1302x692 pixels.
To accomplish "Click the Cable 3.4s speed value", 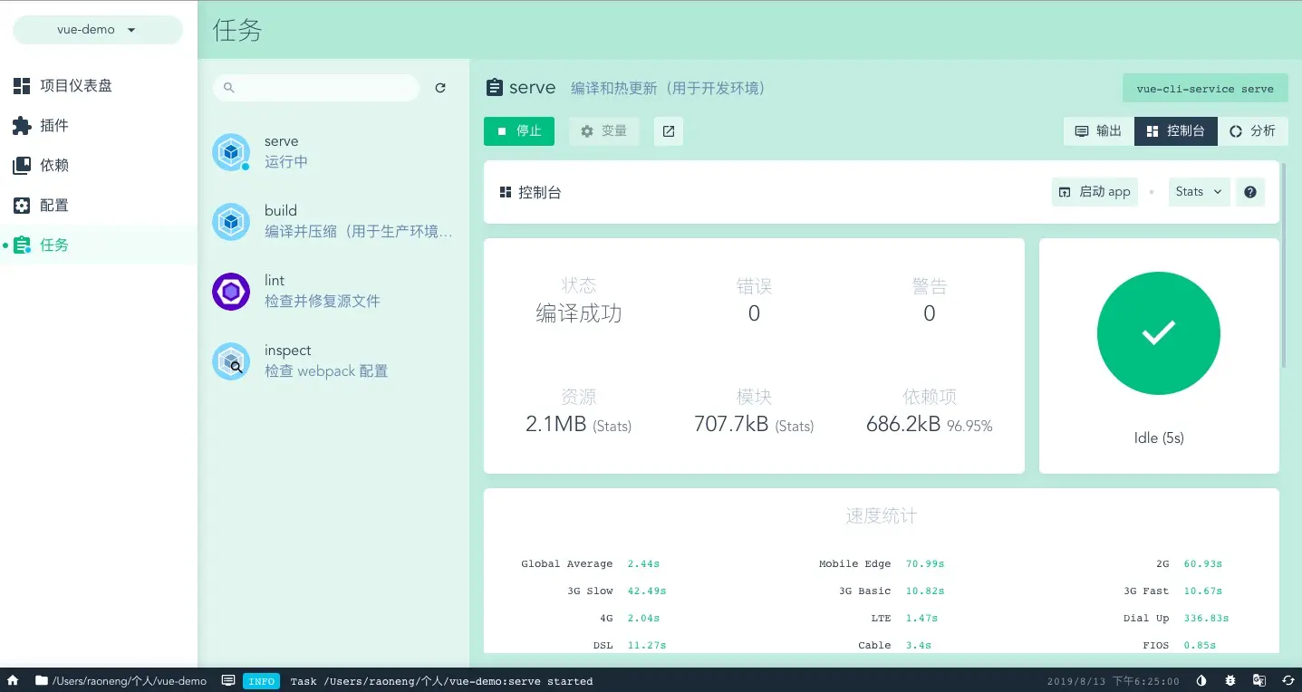I will pos(919,645).
